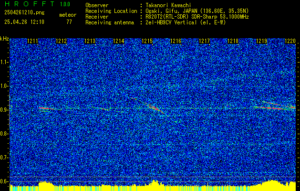Image resolution: width=300 pixels, height=191 pixels.
Task: Click the HROFFT title text
Action: point(30,4)
